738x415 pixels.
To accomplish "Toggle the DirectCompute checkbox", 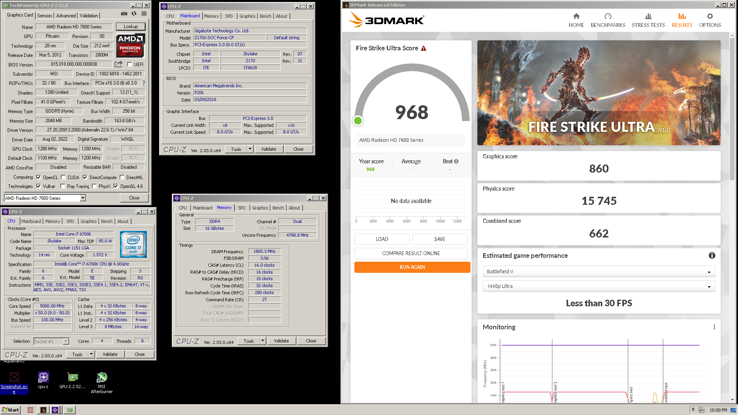I will point(85,177).
